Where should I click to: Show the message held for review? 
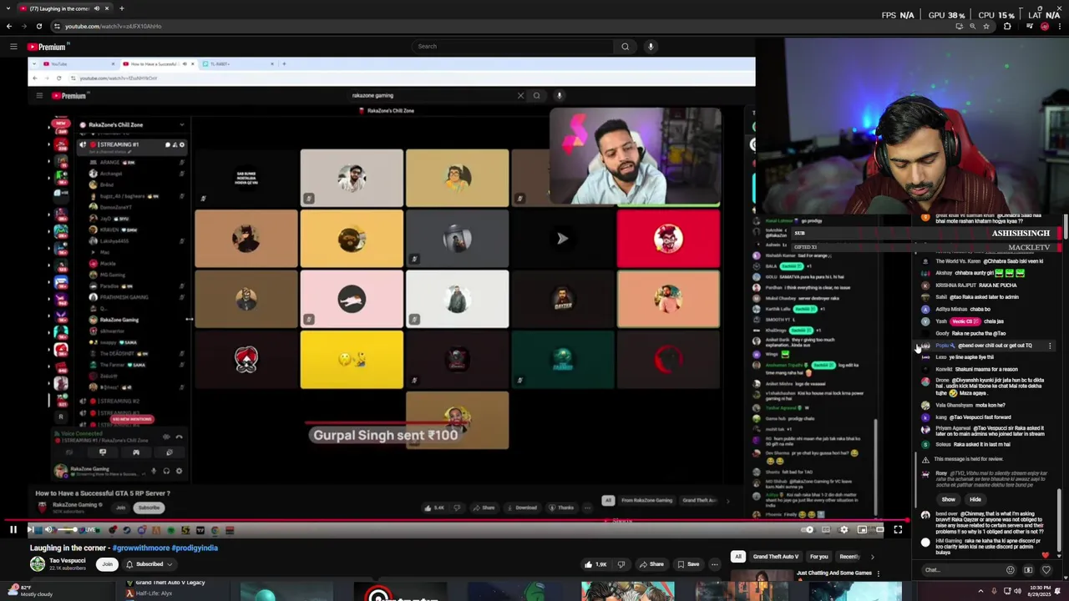click(x=948, y=499)
